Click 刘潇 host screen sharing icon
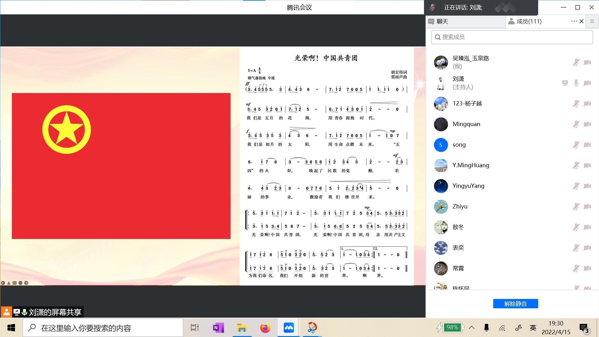The height and width of the screenshot is (337, 599). (x=565, y=83)
